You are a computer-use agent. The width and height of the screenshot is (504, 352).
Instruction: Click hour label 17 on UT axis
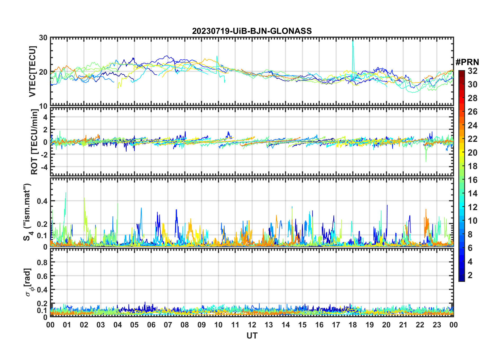pos(336,325)
